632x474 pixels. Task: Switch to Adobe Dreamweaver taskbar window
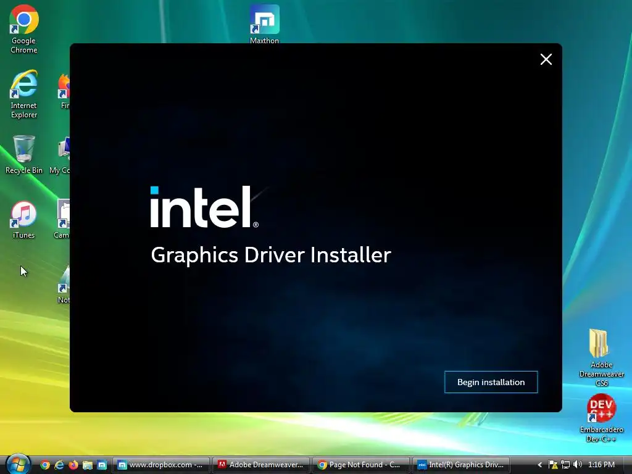coord(261,465)
